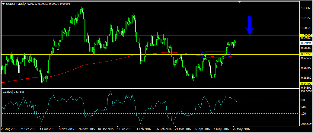Click the 4 Nov 2015 date label
The width and height of the screenshot is (313, 133).
(x=67, y=129)
